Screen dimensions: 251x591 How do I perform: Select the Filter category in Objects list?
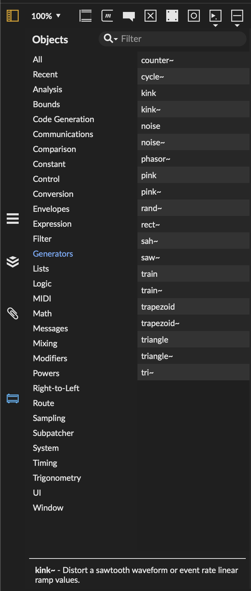[42, 239]
